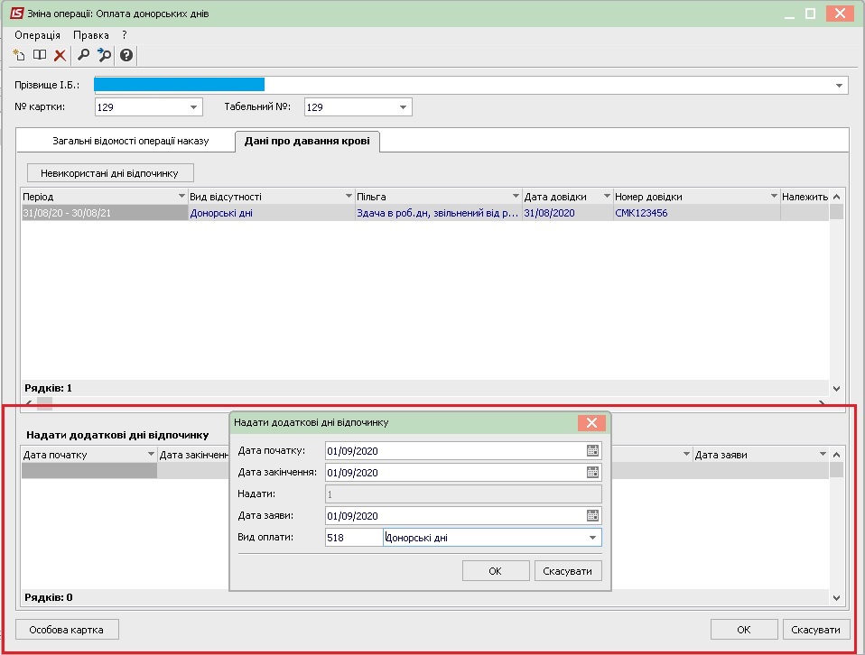Click Скасувати at bottom of main window
Viewport: 865px width, 655px height.
click(x=816, y=630)
